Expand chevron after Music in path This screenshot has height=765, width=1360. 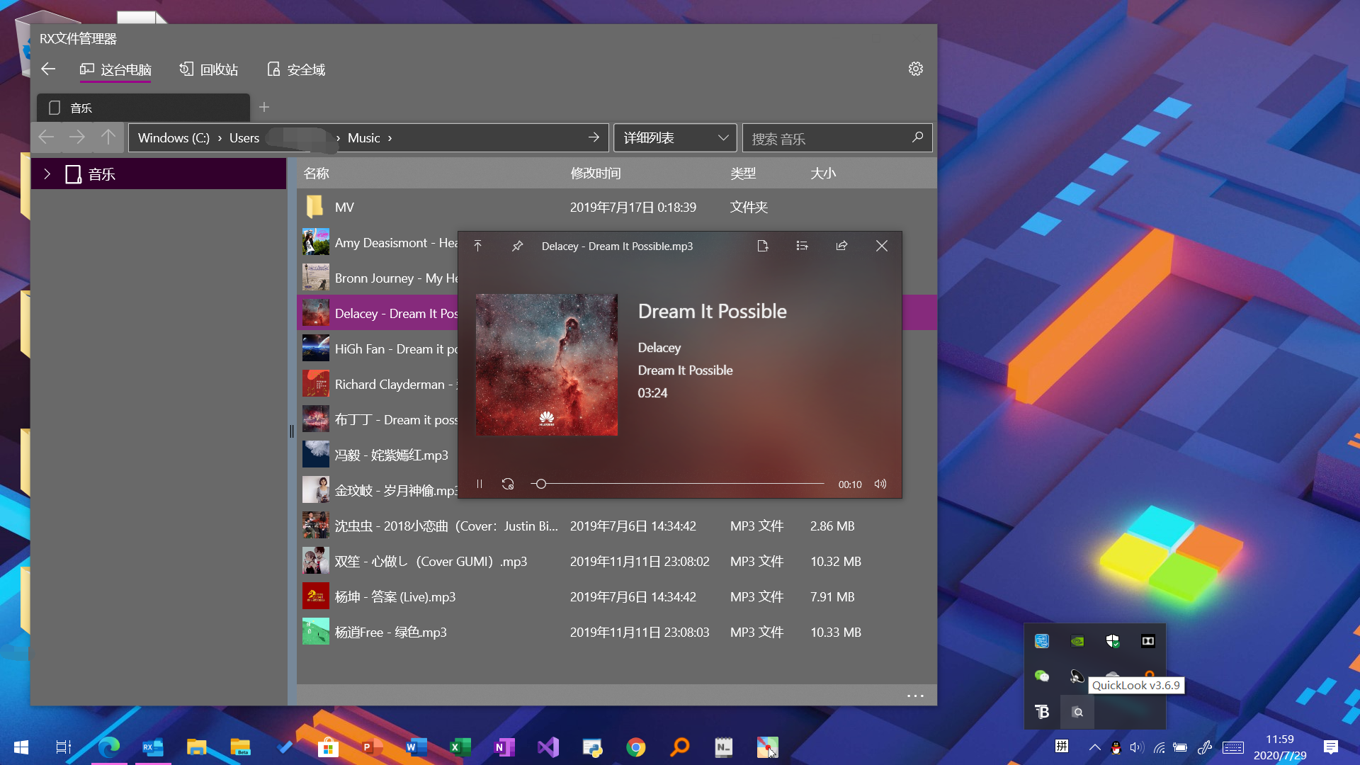click(390, 138)
